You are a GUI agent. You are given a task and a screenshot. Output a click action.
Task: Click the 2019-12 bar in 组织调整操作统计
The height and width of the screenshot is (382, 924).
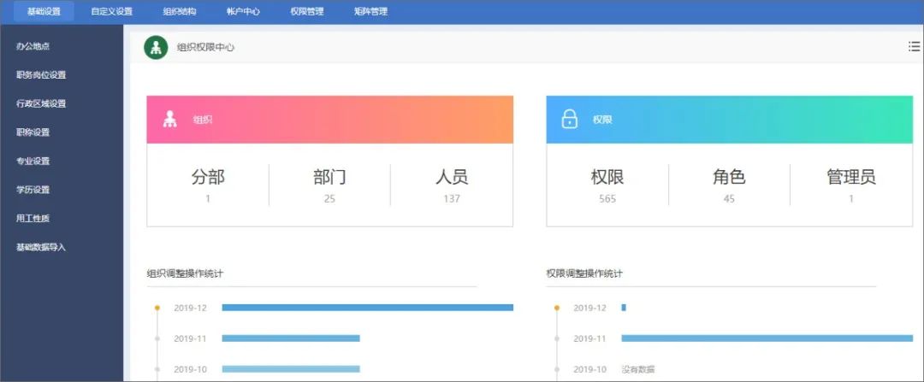pyautogui.click(x=368, y=308)
